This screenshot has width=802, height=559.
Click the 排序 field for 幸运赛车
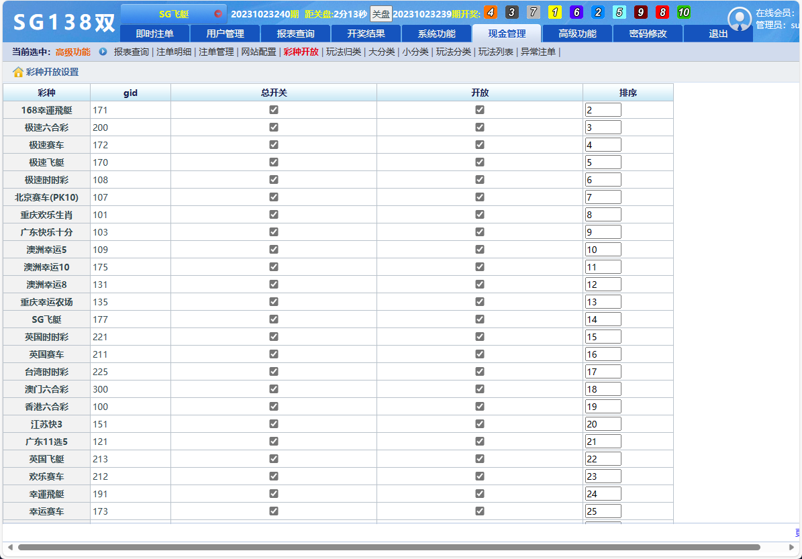coord(603,511)
